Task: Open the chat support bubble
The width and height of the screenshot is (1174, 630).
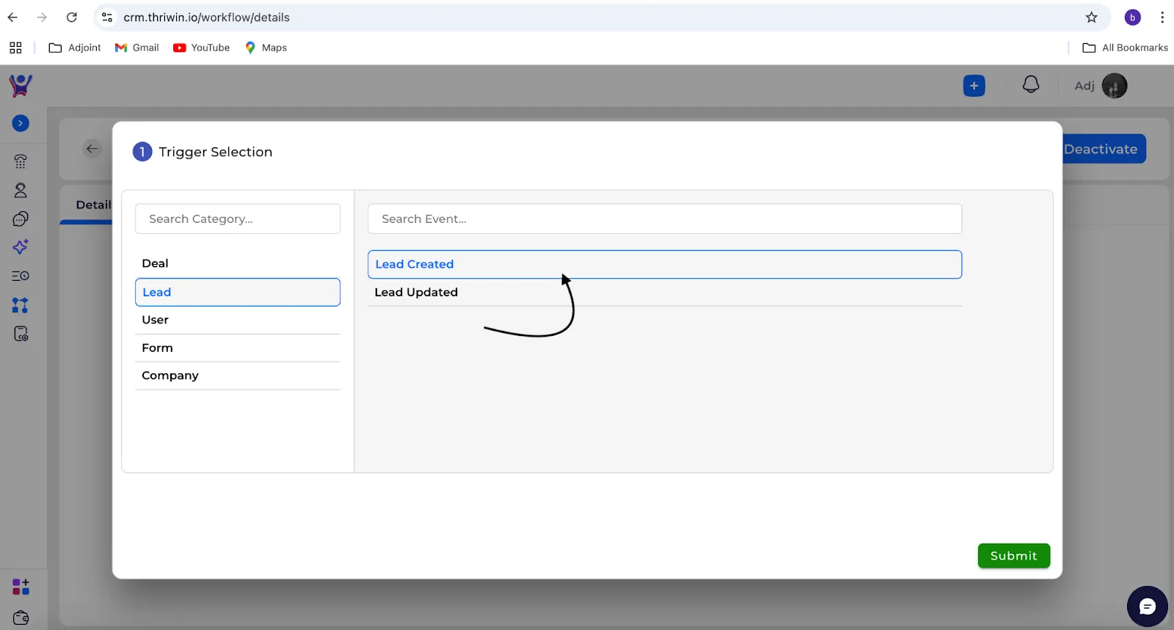Action: tap(1147, 607)
